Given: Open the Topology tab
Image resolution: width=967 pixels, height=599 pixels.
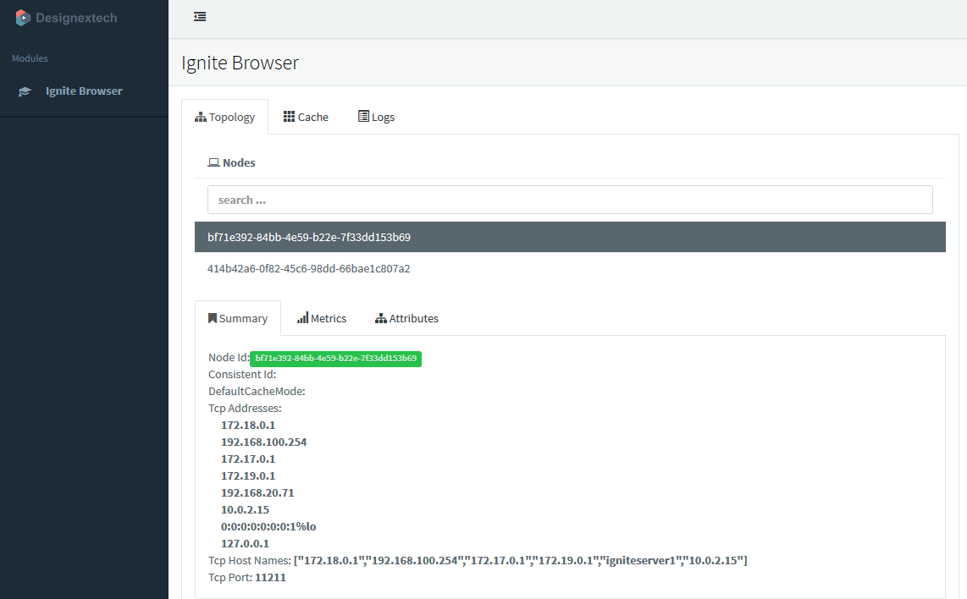Looking at the screenshot, I should 225,117.
